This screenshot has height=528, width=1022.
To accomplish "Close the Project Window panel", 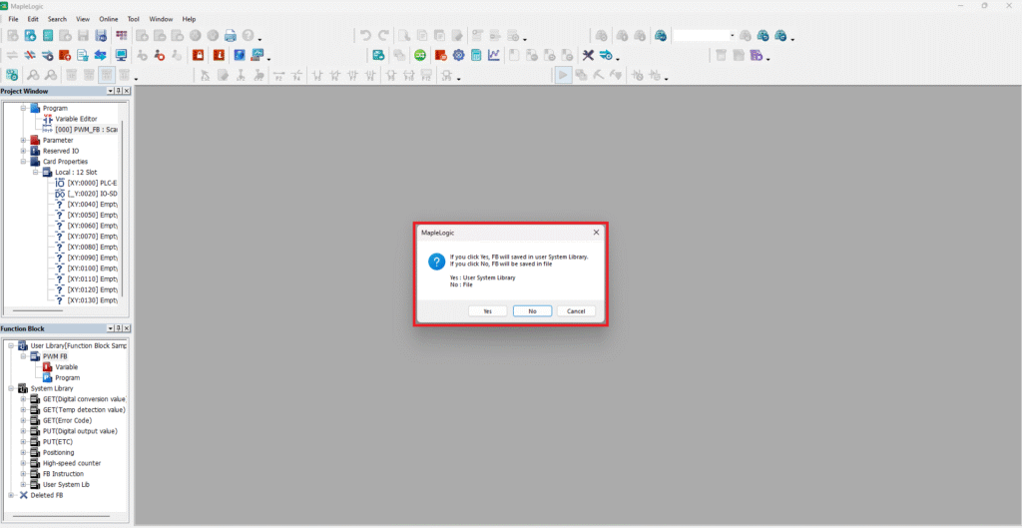I will tap(127, 91).
